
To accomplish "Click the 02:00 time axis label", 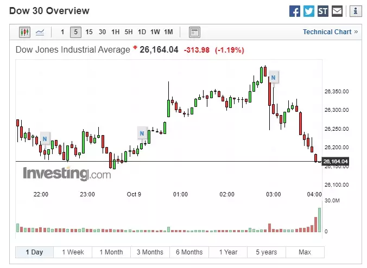I will click(x=227, y=194).
